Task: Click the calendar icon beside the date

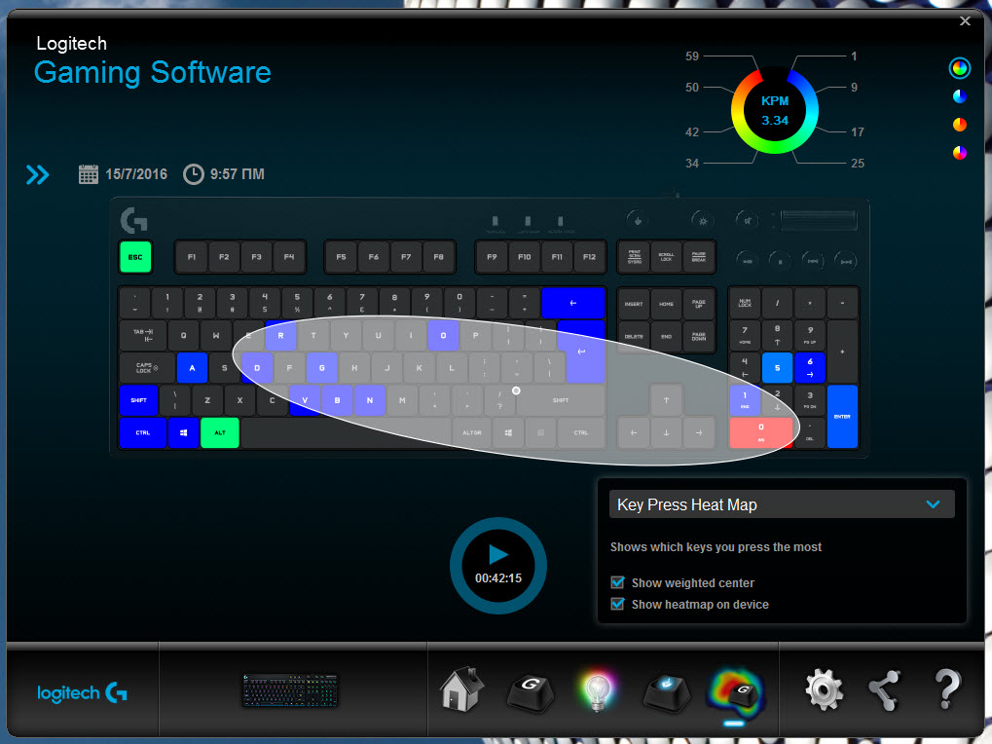Action: click(88, 174)
